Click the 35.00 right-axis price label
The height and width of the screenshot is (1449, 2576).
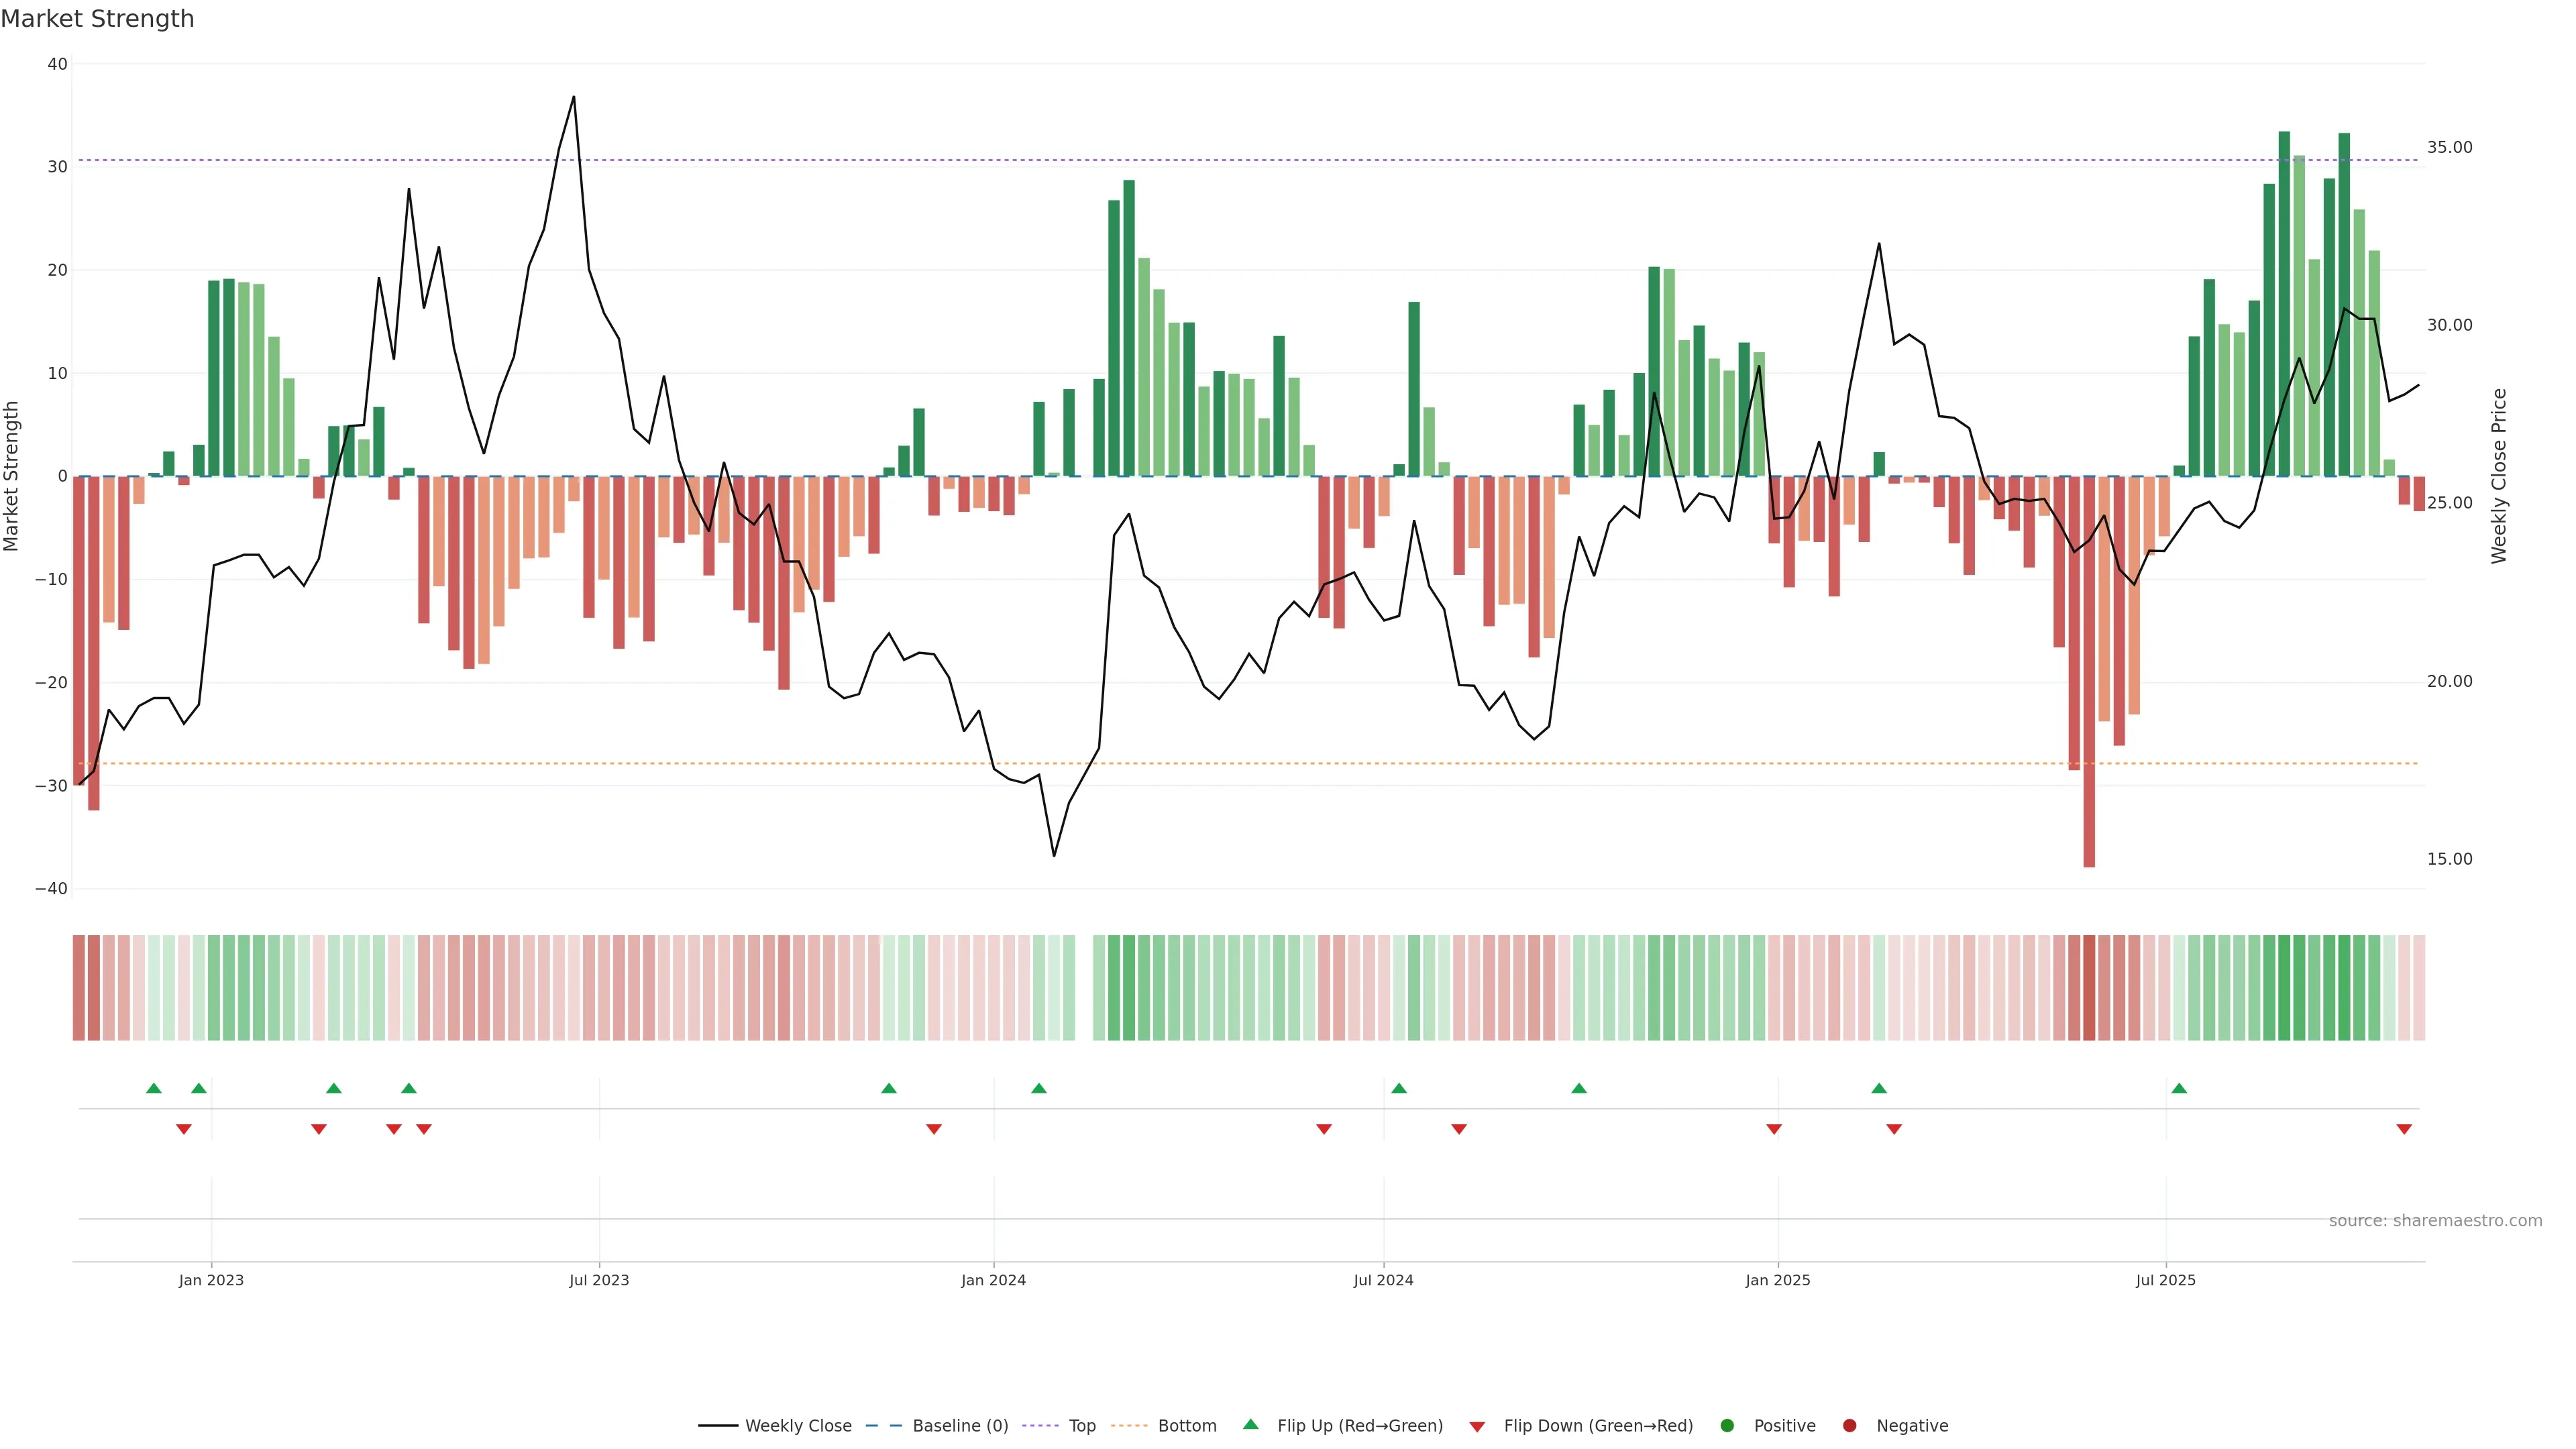(x=2449, y=147)
